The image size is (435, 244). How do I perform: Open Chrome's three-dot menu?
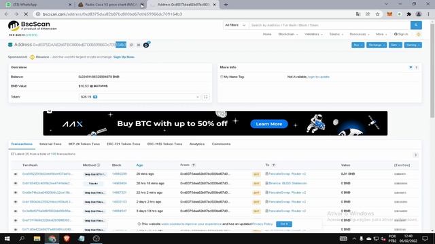[x=428, y=14]
